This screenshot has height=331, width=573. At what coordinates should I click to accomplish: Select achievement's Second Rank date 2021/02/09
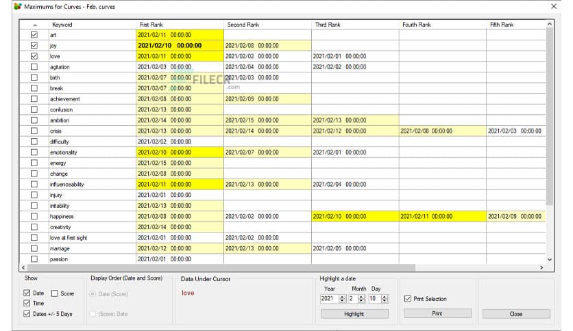tap(267, 98)
